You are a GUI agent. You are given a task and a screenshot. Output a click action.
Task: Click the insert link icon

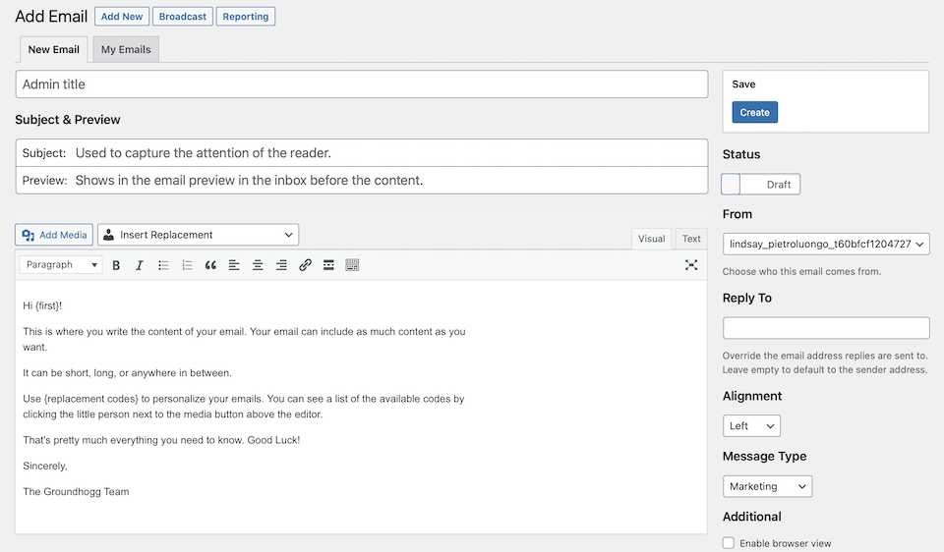click(305, 265)
